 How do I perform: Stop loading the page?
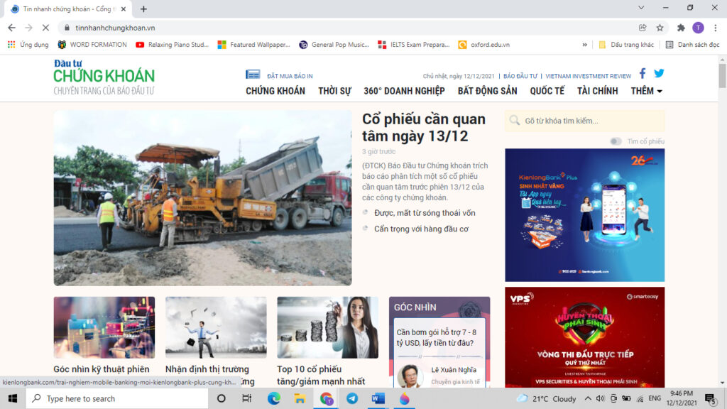(45, 28)
